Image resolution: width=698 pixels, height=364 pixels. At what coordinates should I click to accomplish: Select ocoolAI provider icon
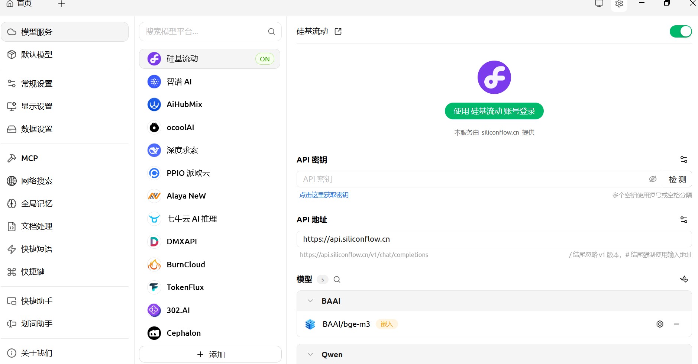[154, 128]
